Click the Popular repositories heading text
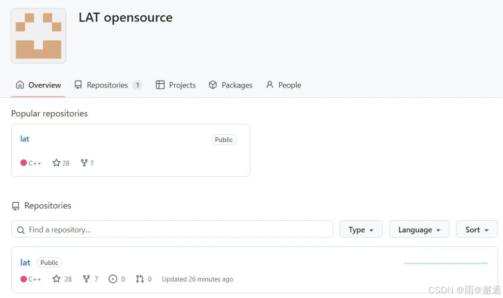The height and width of the screenshot is (298, 503). pos(49,114)
